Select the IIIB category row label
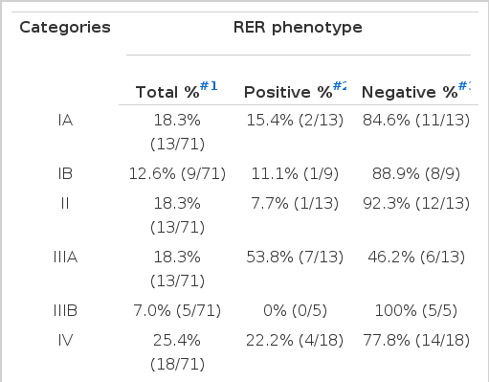Screen dimensions: 489x382 [65, 310]
